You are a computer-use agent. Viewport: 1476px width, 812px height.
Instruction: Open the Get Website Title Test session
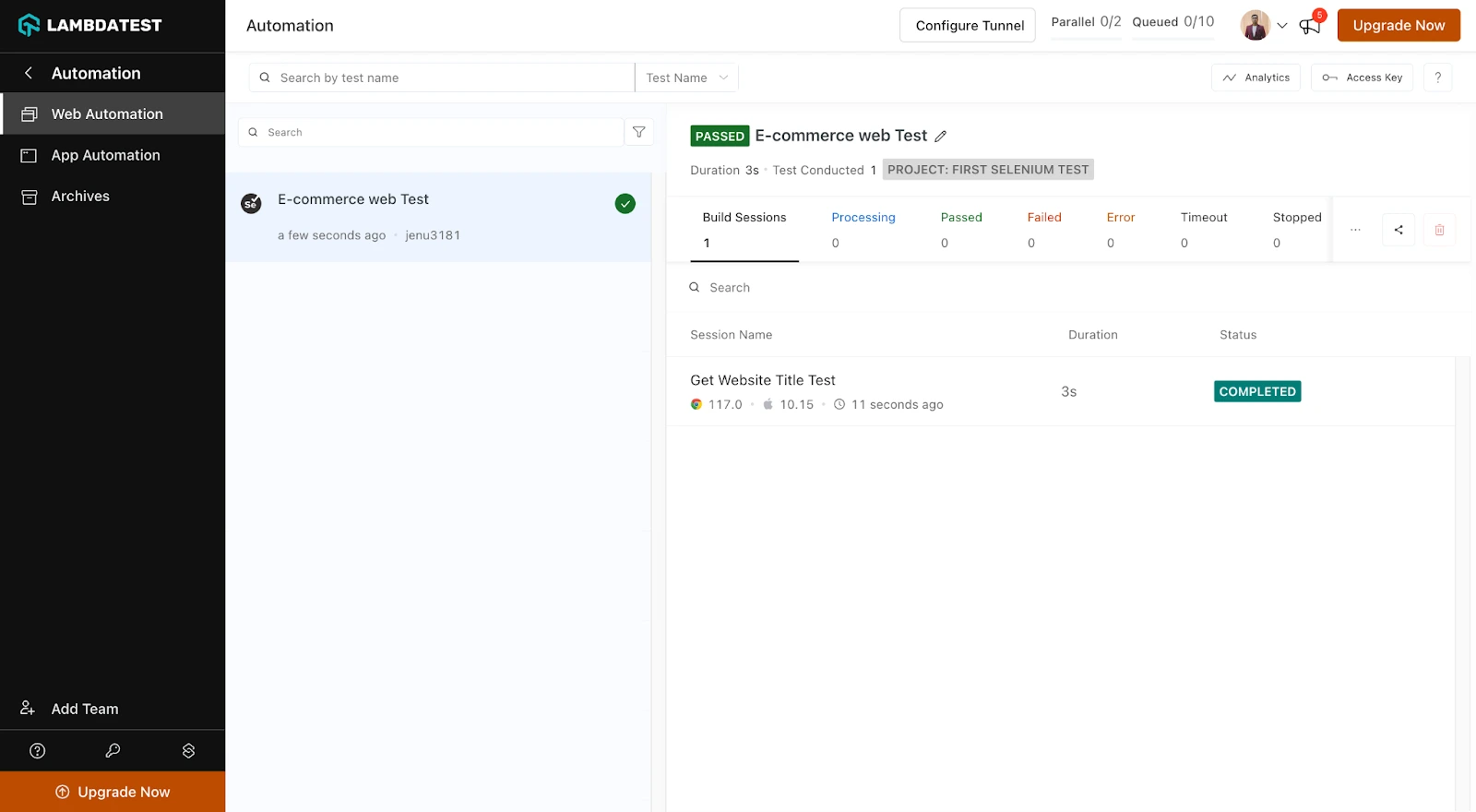pyautogui.click(x=762, y=380)
